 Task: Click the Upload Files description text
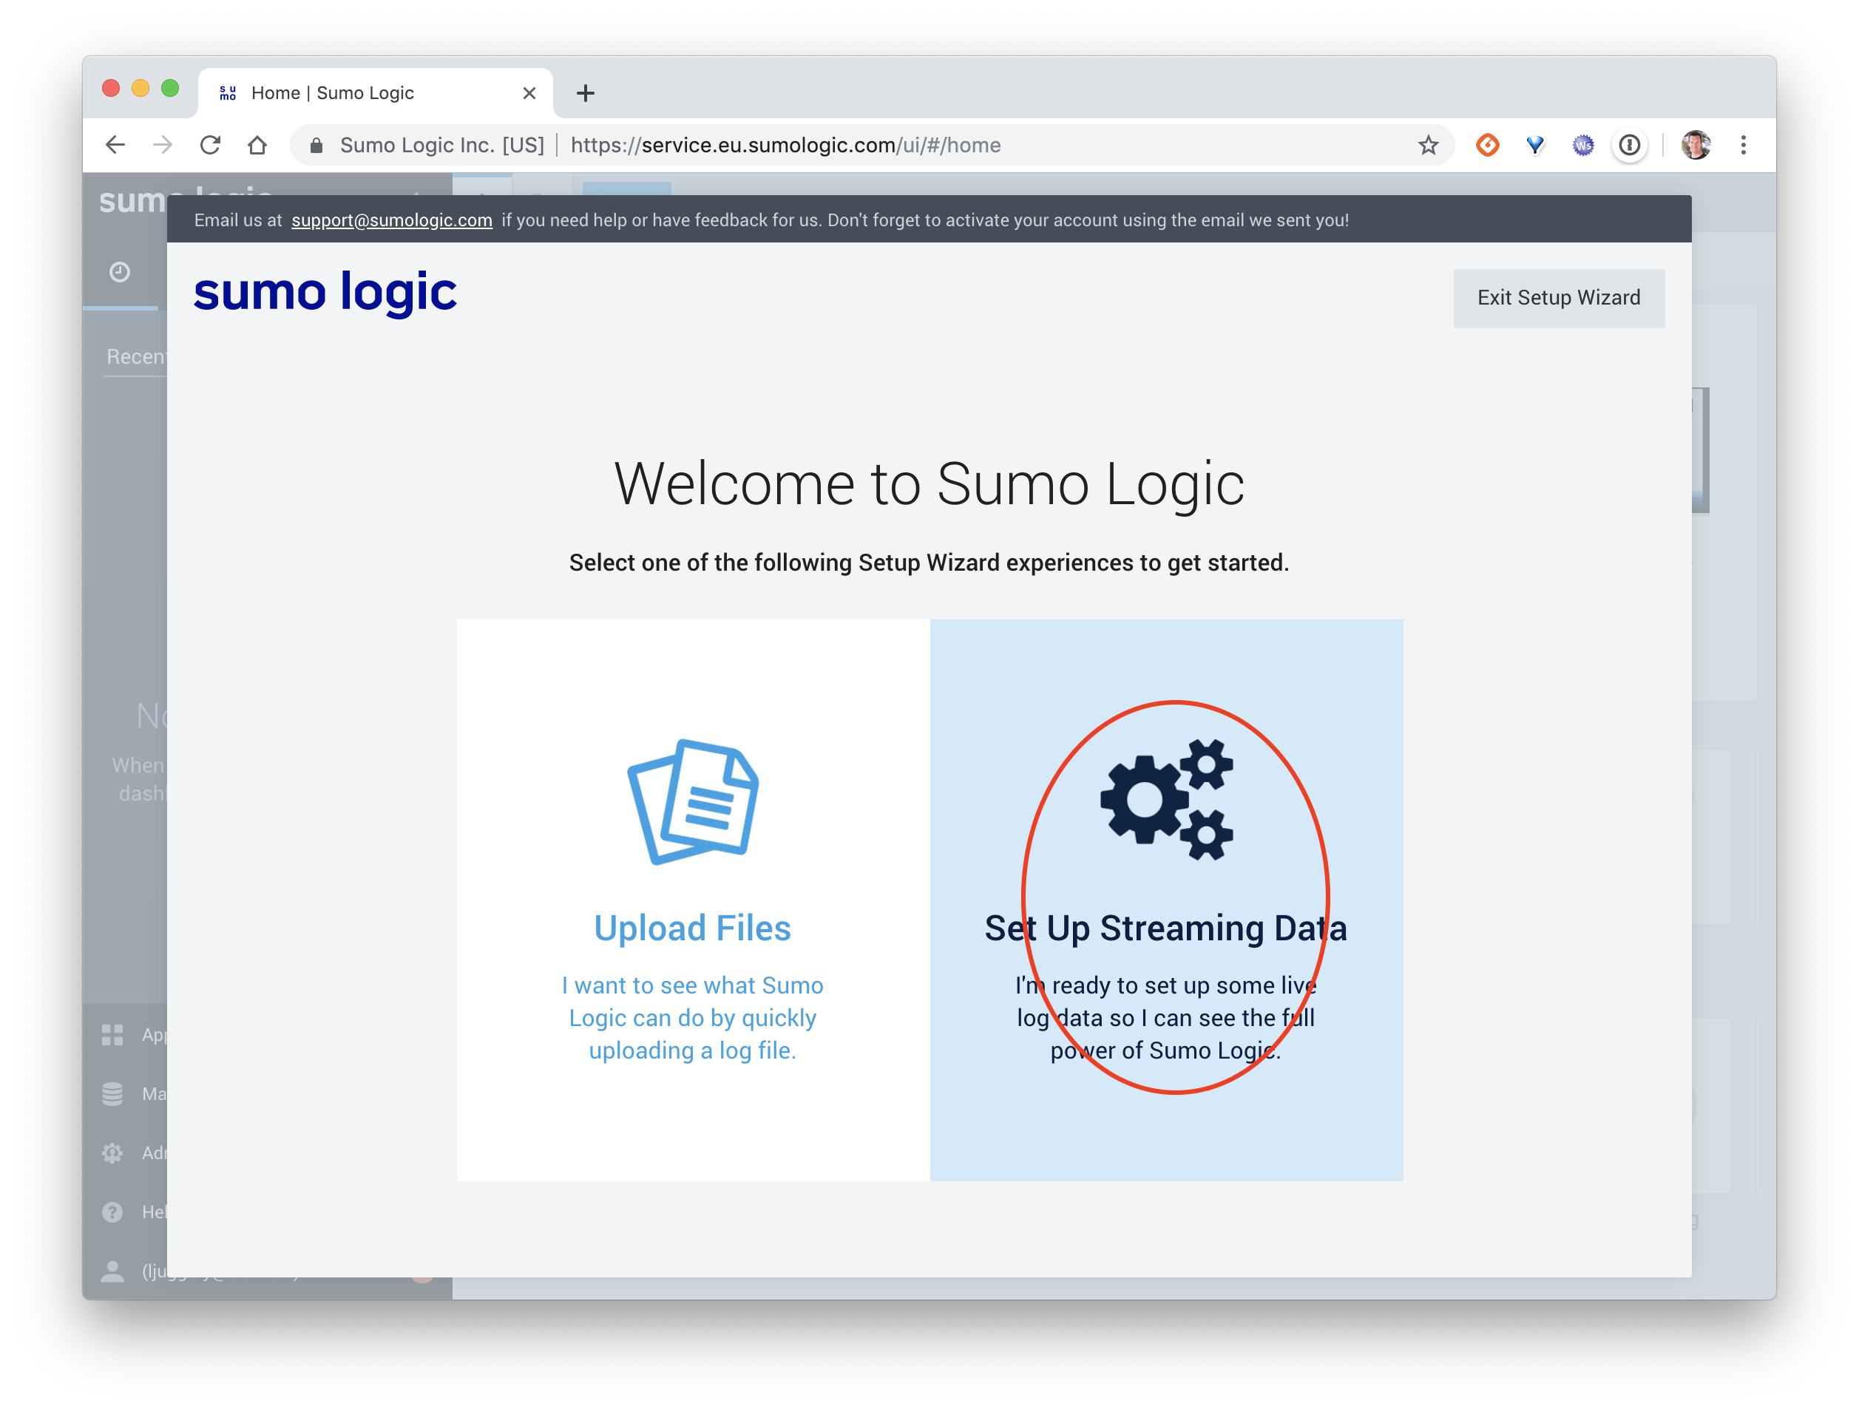pyautogui.click(x=692, y=1017)
